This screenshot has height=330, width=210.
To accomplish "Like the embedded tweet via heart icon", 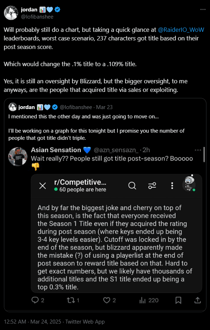I will point(107,300).
